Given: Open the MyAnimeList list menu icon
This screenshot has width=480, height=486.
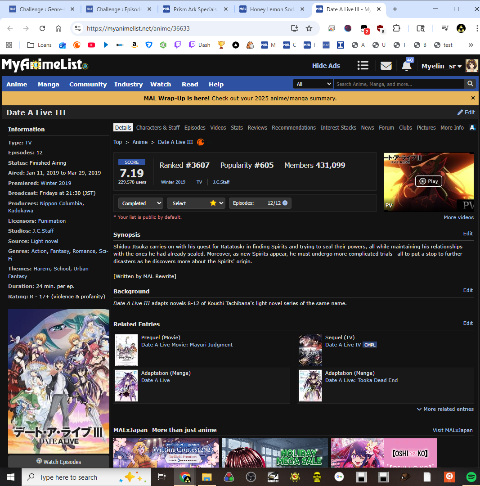Looking at the screenshot, I should pyautogui.click(x=363, y=65).
